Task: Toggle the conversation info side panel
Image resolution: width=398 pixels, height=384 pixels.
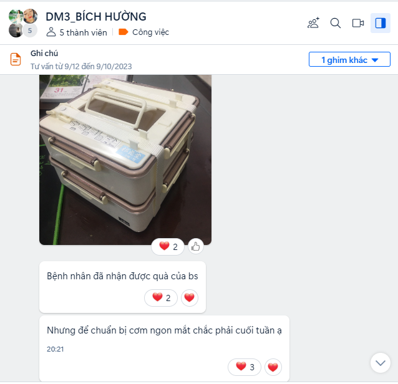Action: (381, 23)
